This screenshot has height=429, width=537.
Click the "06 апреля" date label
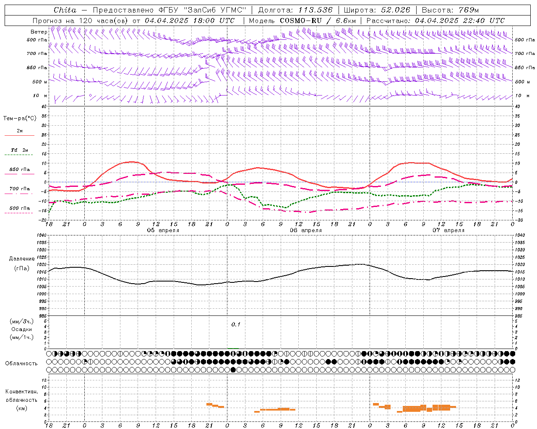[x=306, y=230]
